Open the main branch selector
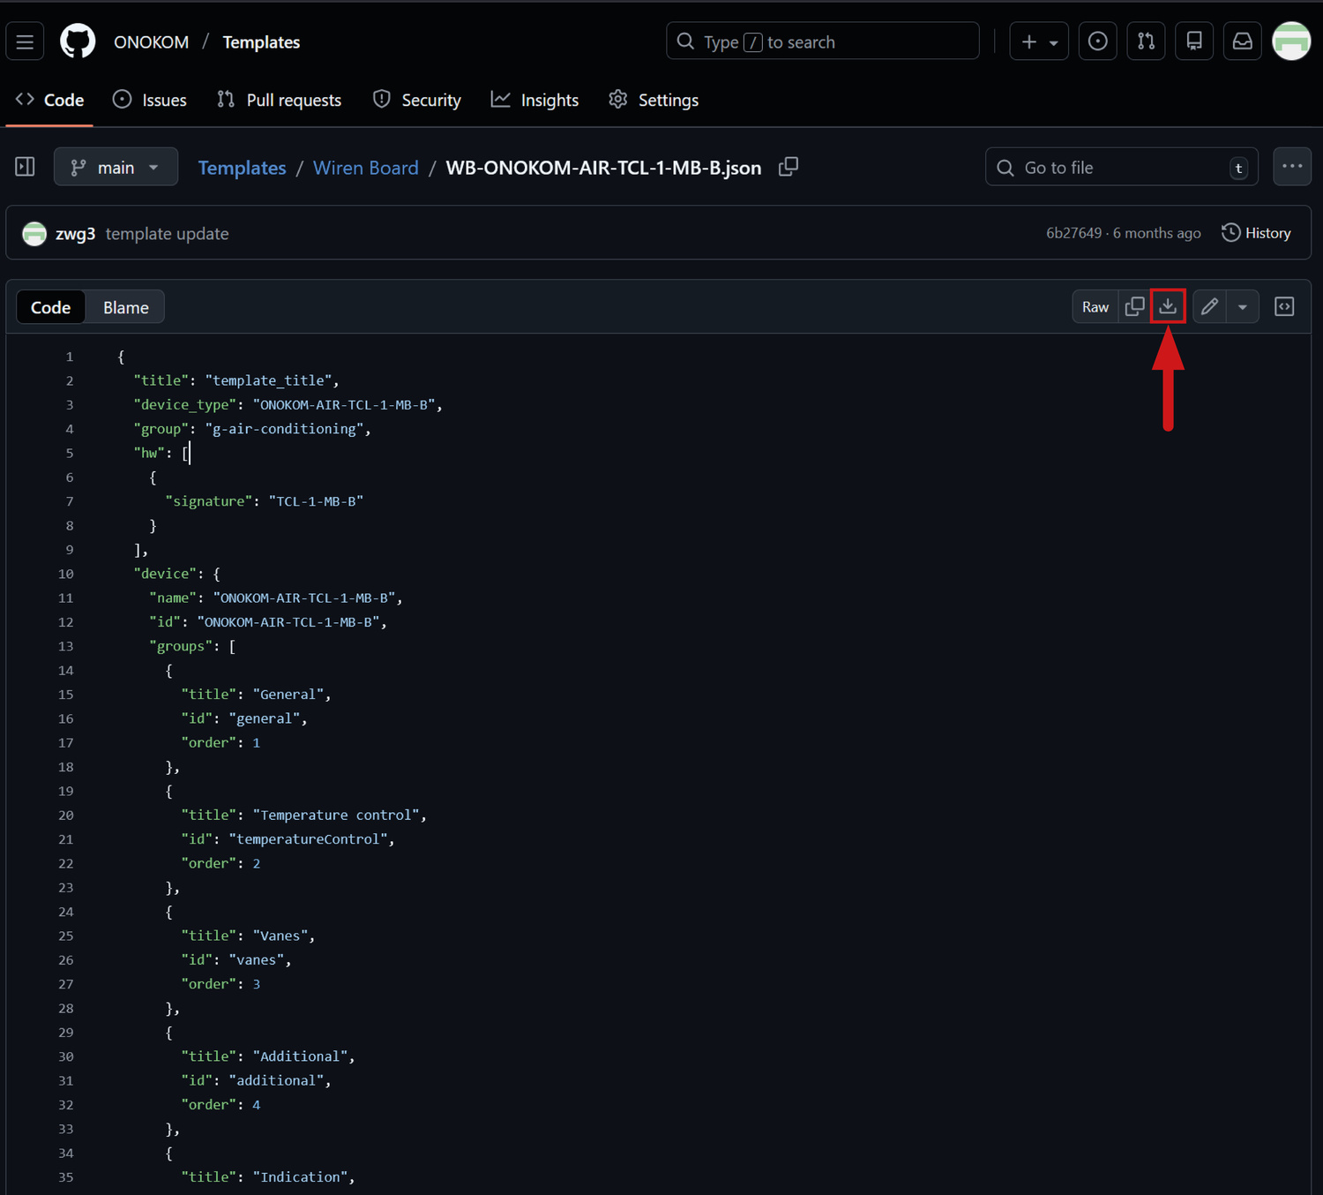The height and width of the screenshot is (1195, 1323). pos(116,167)
